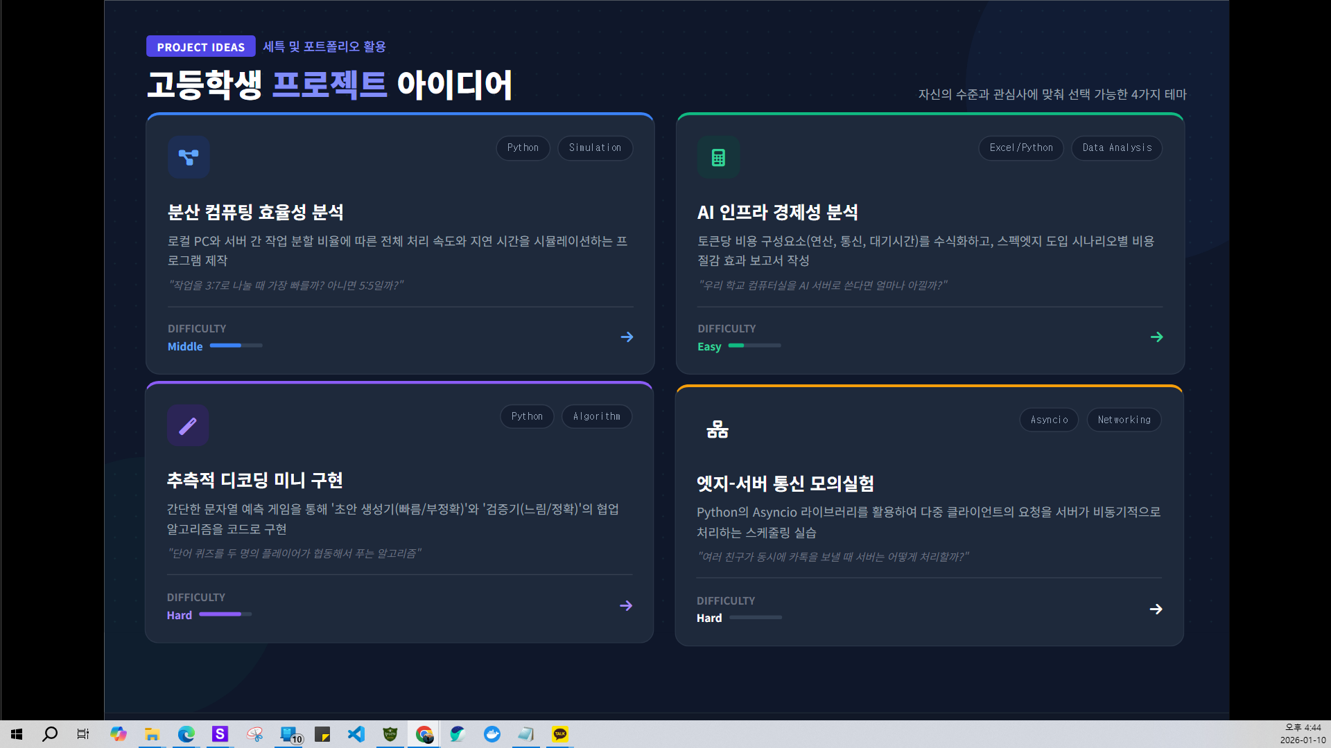Click the Networking tag
This screenshot has width=1331, height=748.
pyautogui.click(x=1124, y=420)
